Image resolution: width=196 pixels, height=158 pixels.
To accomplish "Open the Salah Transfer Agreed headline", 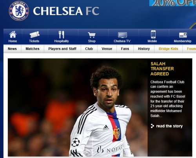I will pos(162,69).
